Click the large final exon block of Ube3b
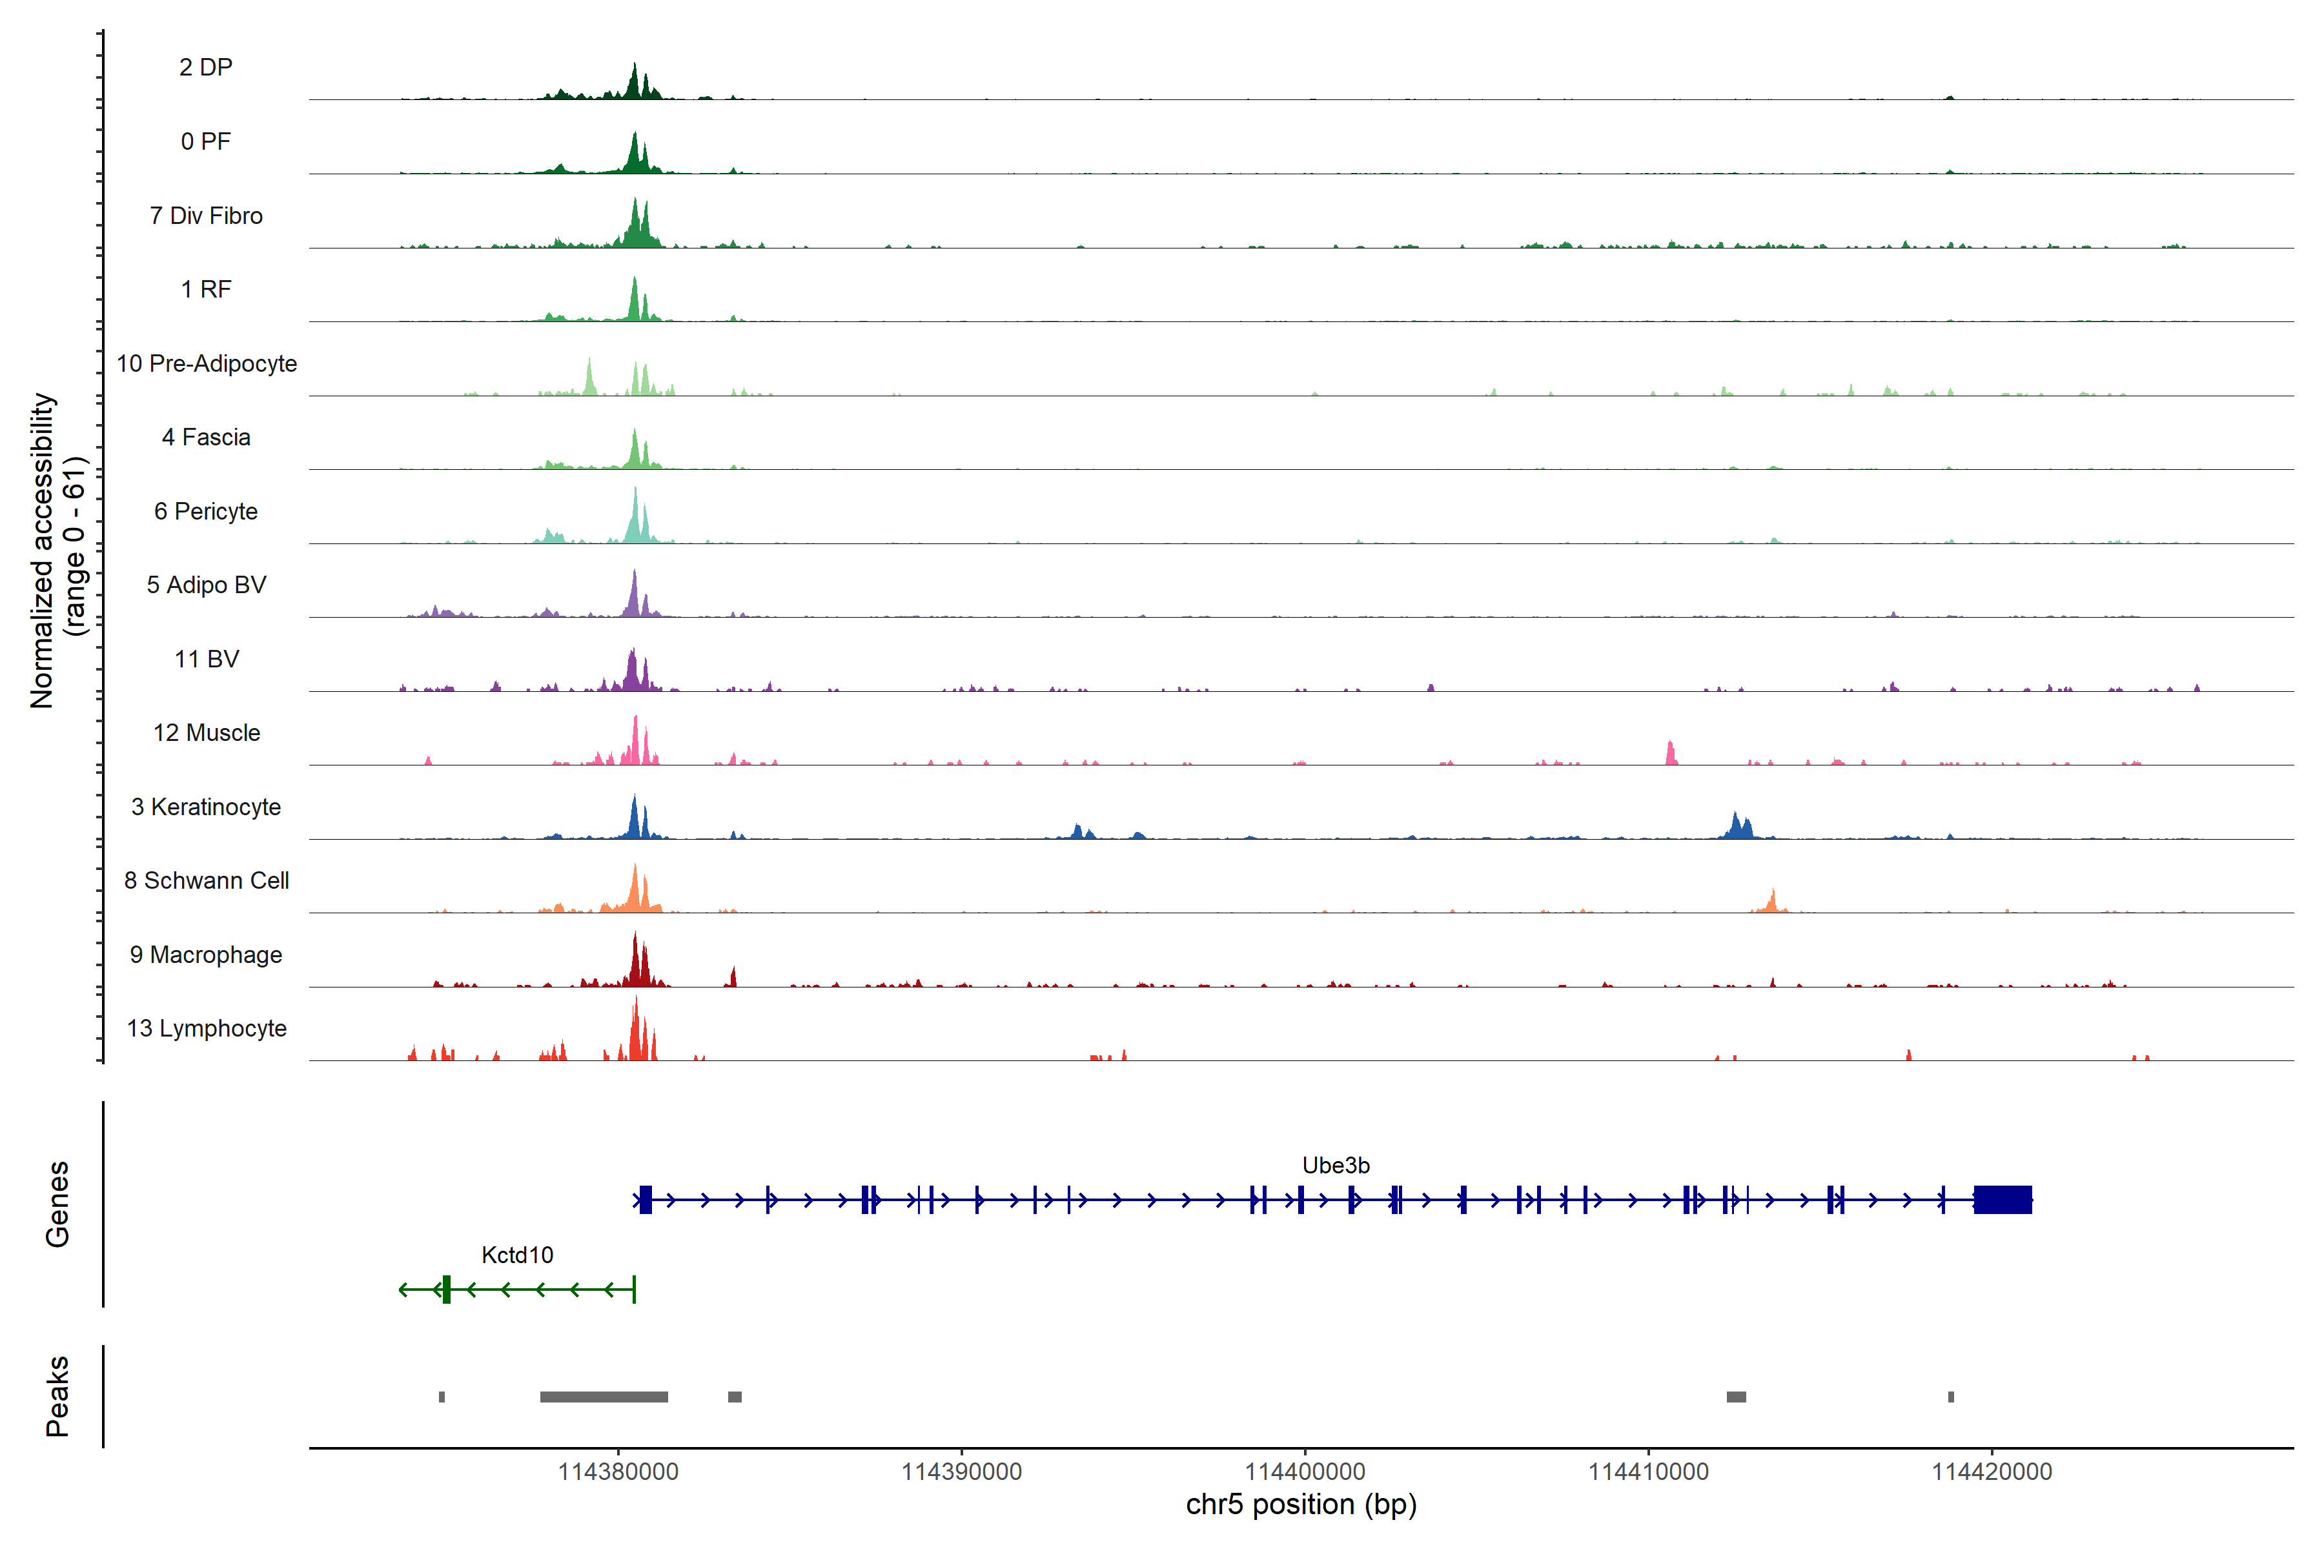Image resolution: width=2324 pixels, height=1549 pixels. pyautogui.click(x=2002, y=1199)
